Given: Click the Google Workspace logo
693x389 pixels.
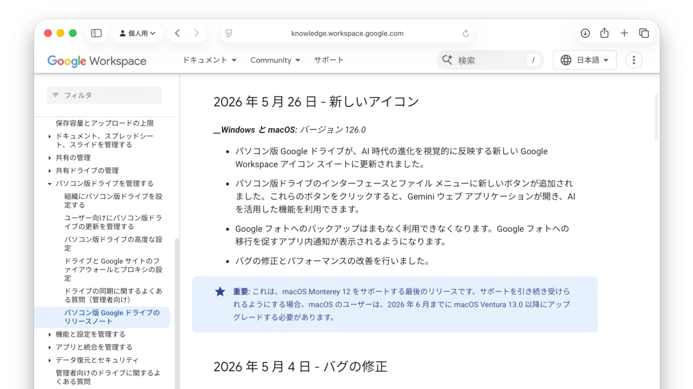Looking at the screenshot, I should 97,61.
